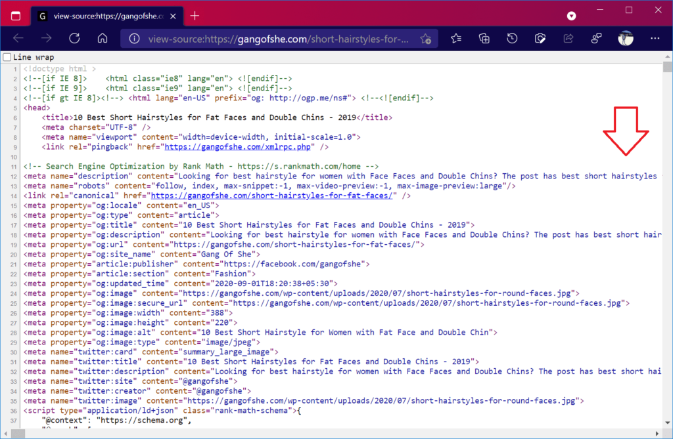Click the round dropdown badge in title bar
Image resolution: width=673 pixels, height=439 pixels.
pyautogui.click(x=571, y=16)
